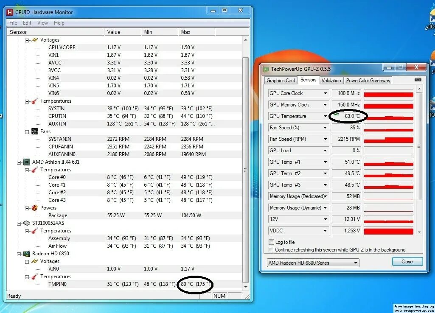Select the Package power row
The image size is (435, 313).
click(145, 215)
